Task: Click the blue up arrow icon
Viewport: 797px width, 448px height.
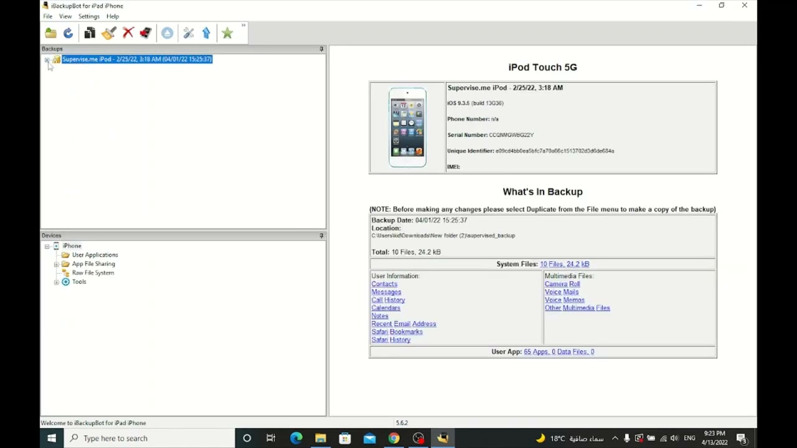Action: coord(206,33)
